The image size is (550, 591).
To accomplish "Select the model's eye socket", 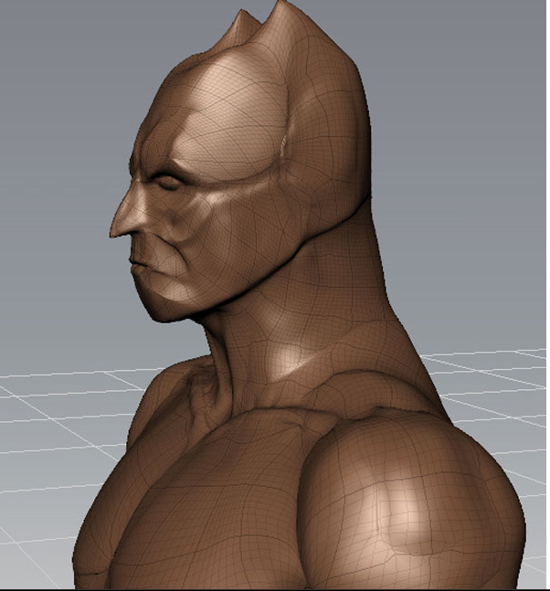I will click(168, 183).
